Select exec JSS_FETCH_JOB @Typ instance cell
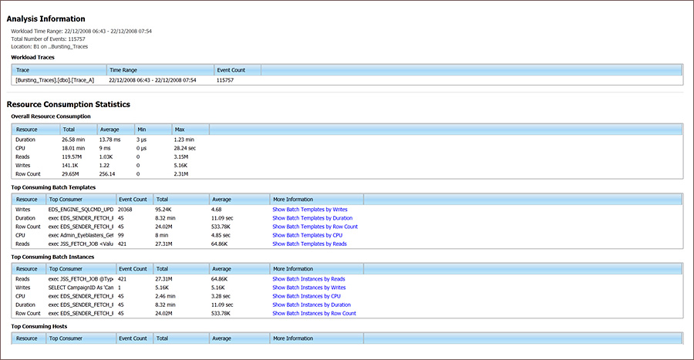The width and height of the screenshot is (694, 360). click(81, 279)
